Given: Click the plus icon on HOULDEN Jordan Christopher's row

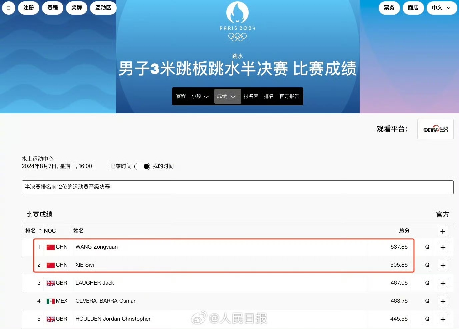Looking at the screenshot, I should (443, 319).
